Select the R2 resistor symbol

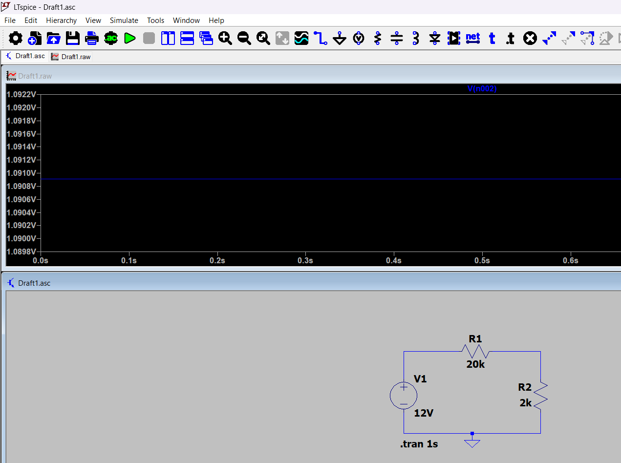pos(540,396)
